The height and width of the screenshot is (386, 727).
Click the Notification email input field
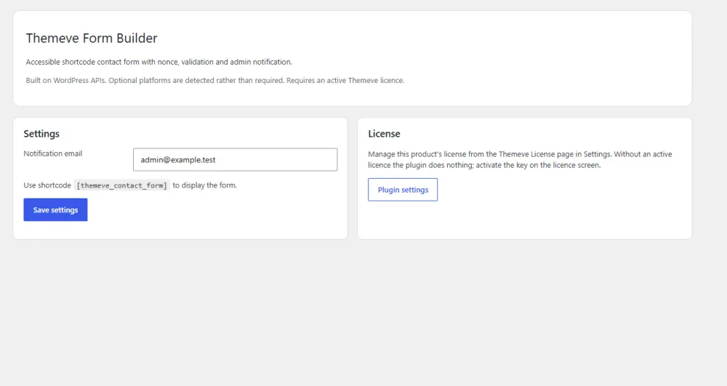pos(235,159)
